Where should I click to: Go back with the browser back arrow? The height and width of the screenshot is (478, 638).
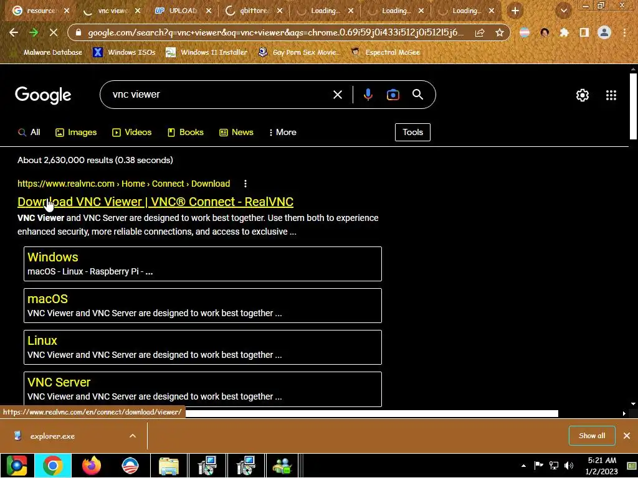(14, 32)
